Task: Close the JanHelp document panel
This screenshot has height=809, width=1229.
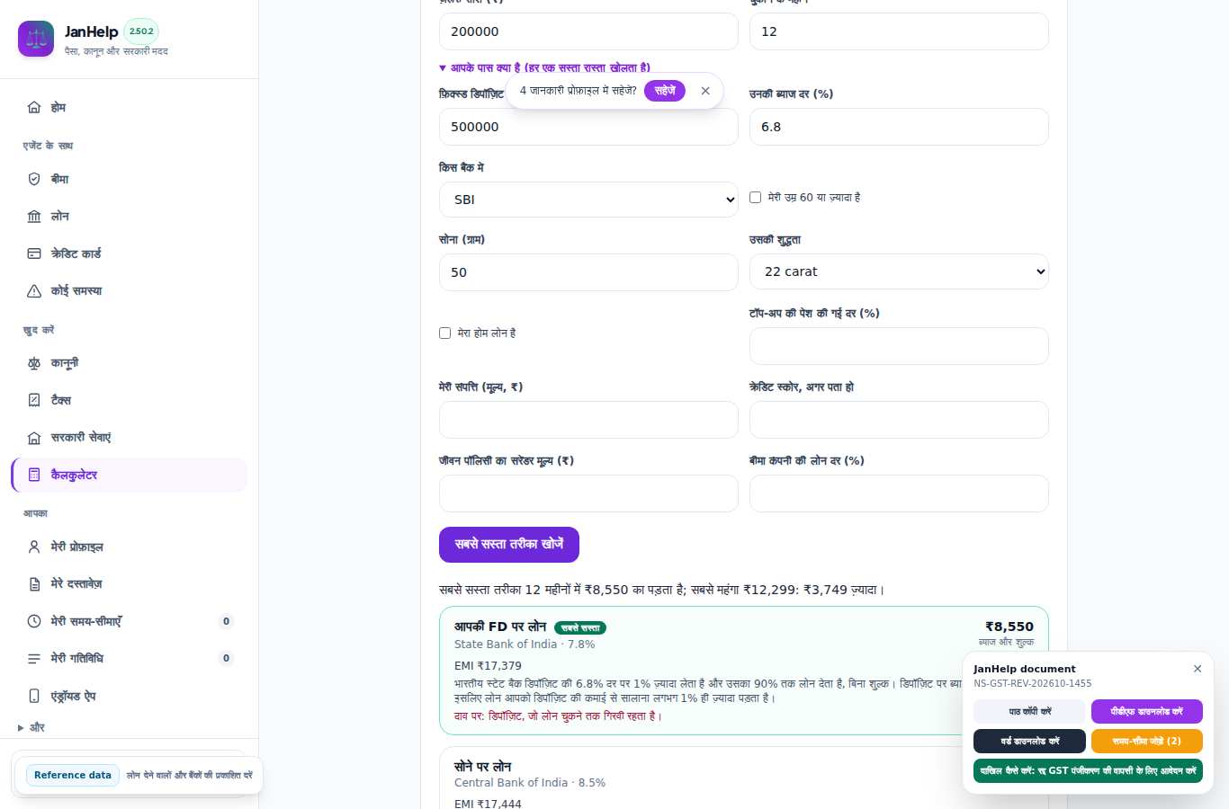Action: pos(1198,669)
